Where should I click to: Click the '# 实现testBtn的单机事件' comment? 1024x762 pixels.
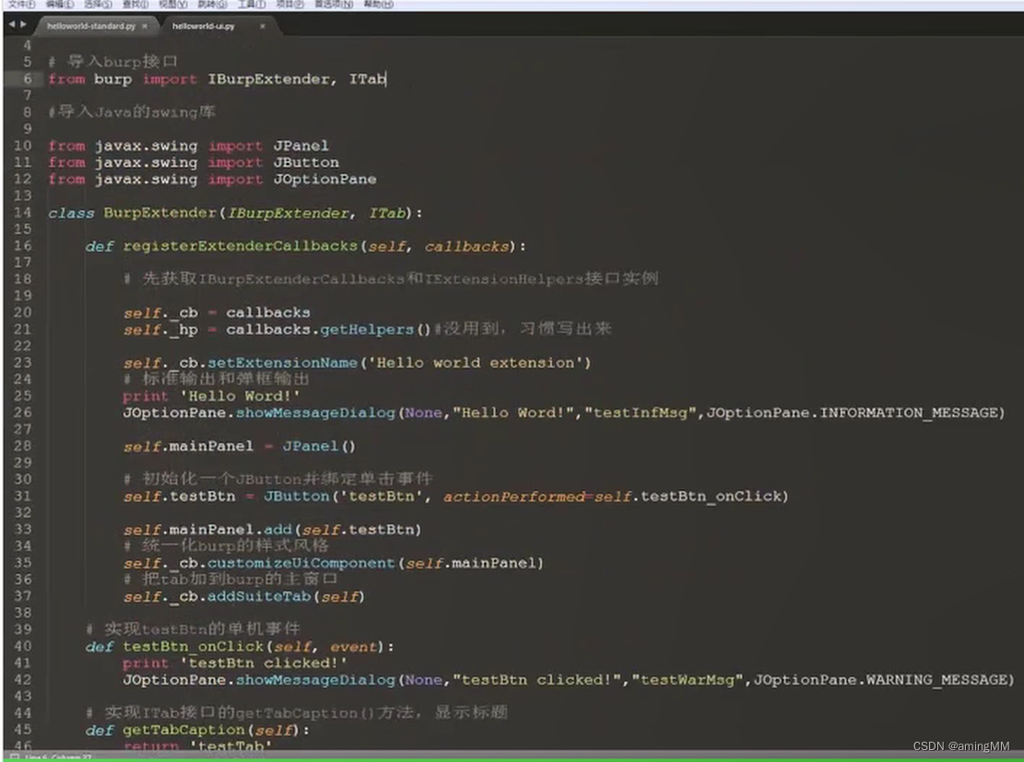coord(193,628)
